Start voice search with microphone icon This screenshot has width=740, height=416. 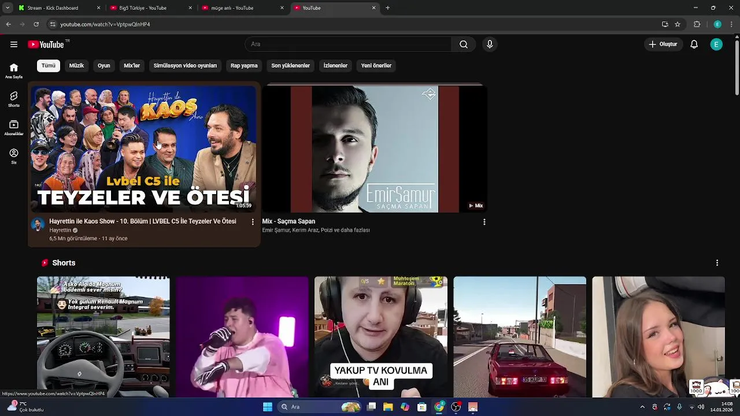490,44
